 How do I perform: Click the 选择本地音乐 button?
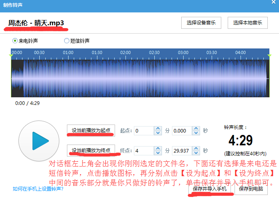point(247,23)
